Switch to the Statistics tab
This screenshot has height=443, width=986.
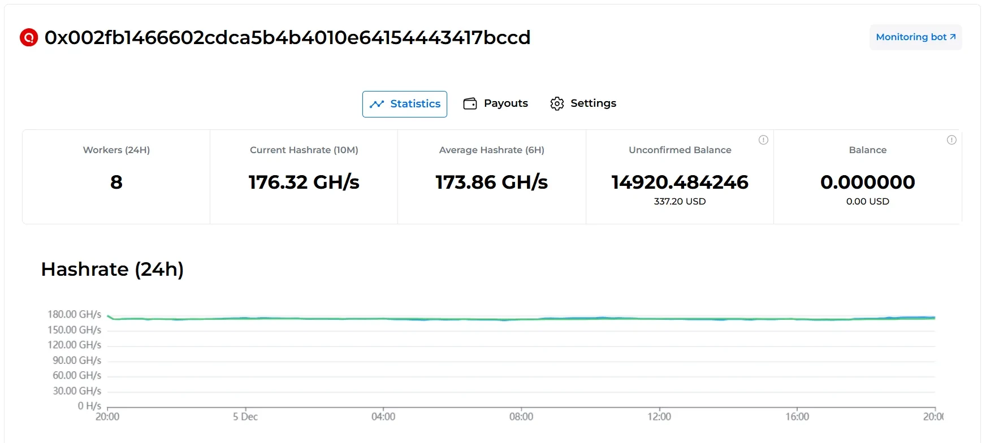pos(405,104)
